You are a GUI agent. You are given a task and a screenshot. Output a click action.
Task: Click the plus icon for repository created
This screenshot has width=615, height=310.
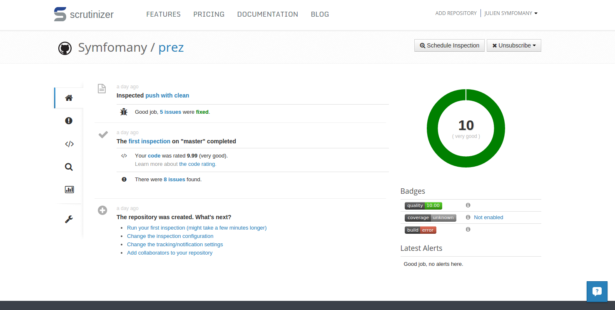(102, 210)
